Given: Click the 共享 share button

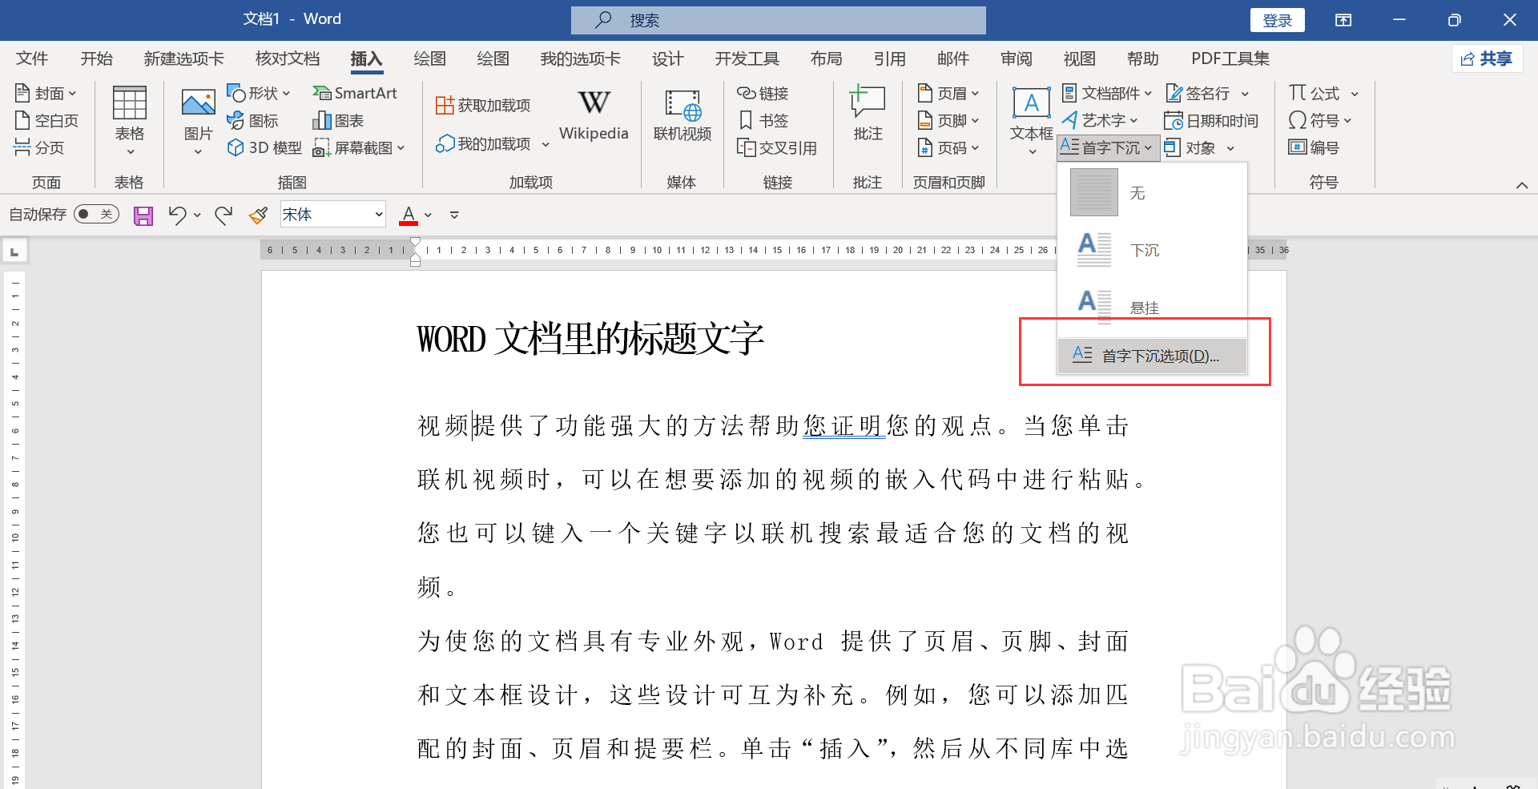Looking at the screenshot, I should pos(1487,58).
